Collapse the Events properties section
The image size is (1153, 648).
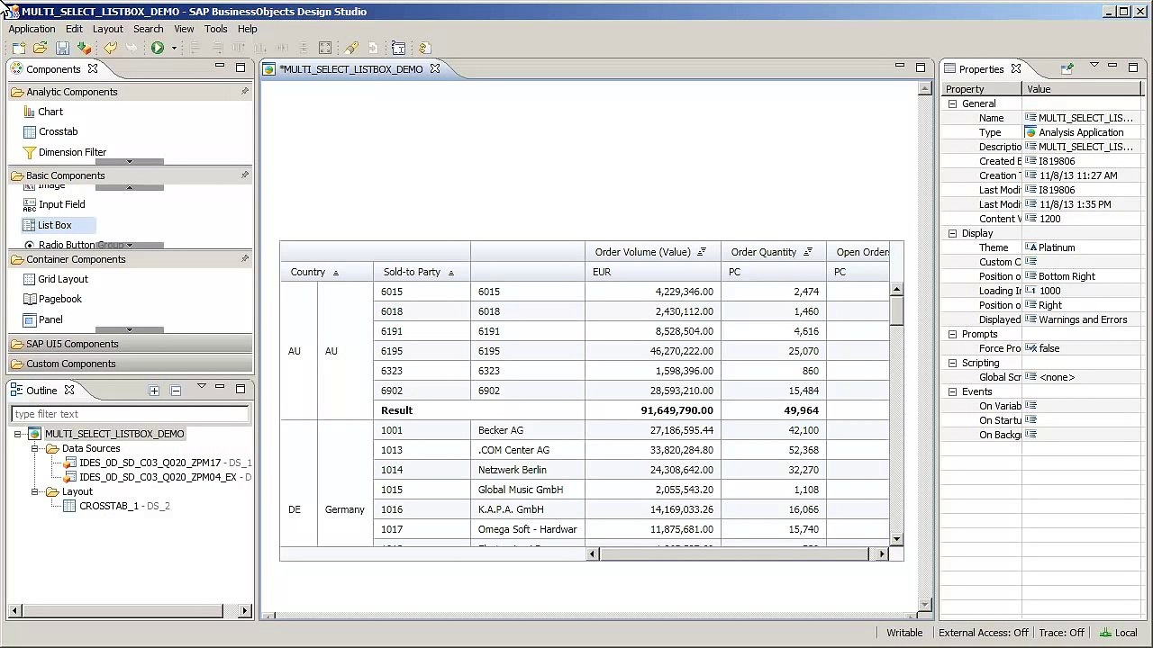(x=952, y=391)
